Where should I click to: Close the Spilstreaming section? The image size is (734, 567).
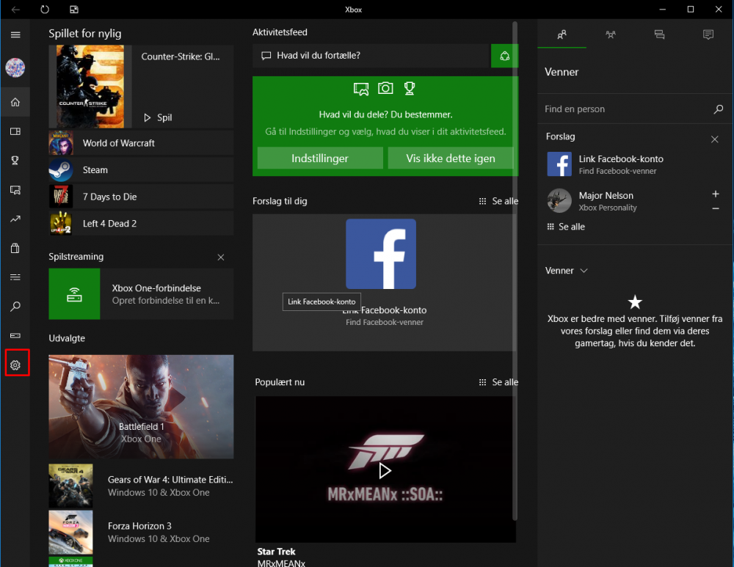(x=221, y=257)
